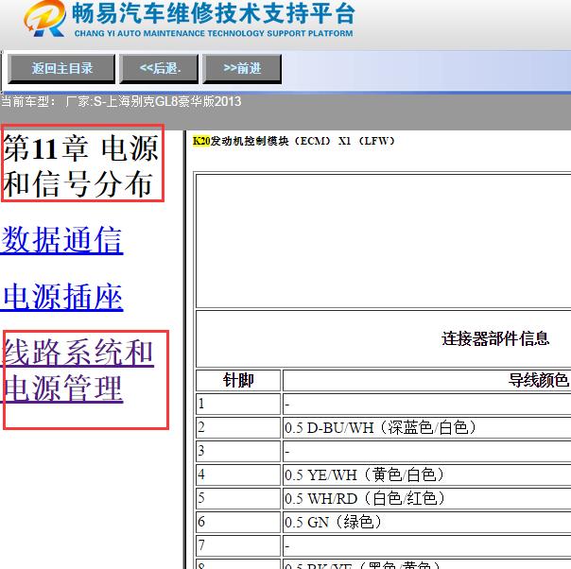
Task: Select the 0.5 GN (绿色) cell
Action: [x=426, y=522]
